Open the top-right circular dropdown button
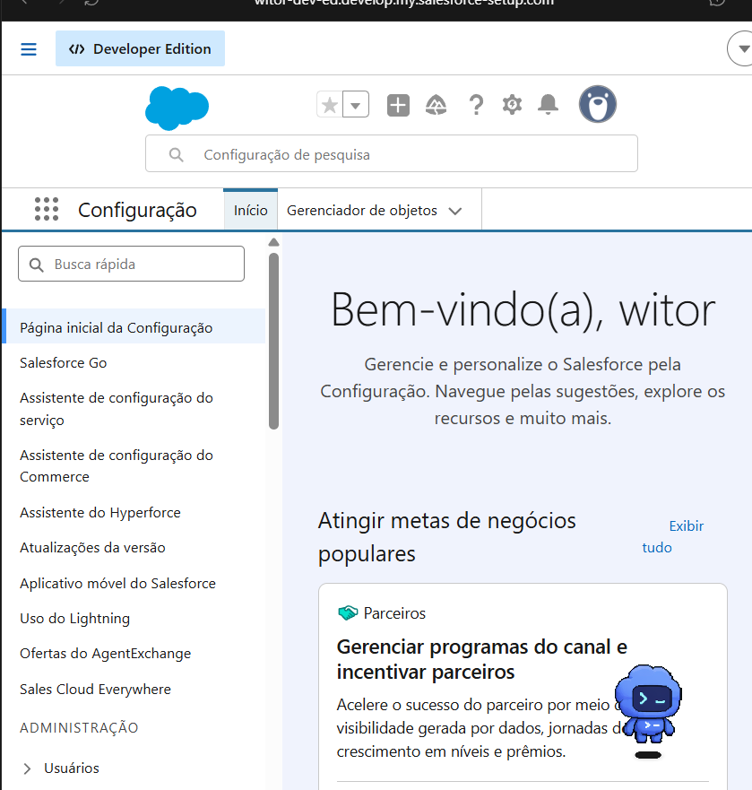 [741, 49]
